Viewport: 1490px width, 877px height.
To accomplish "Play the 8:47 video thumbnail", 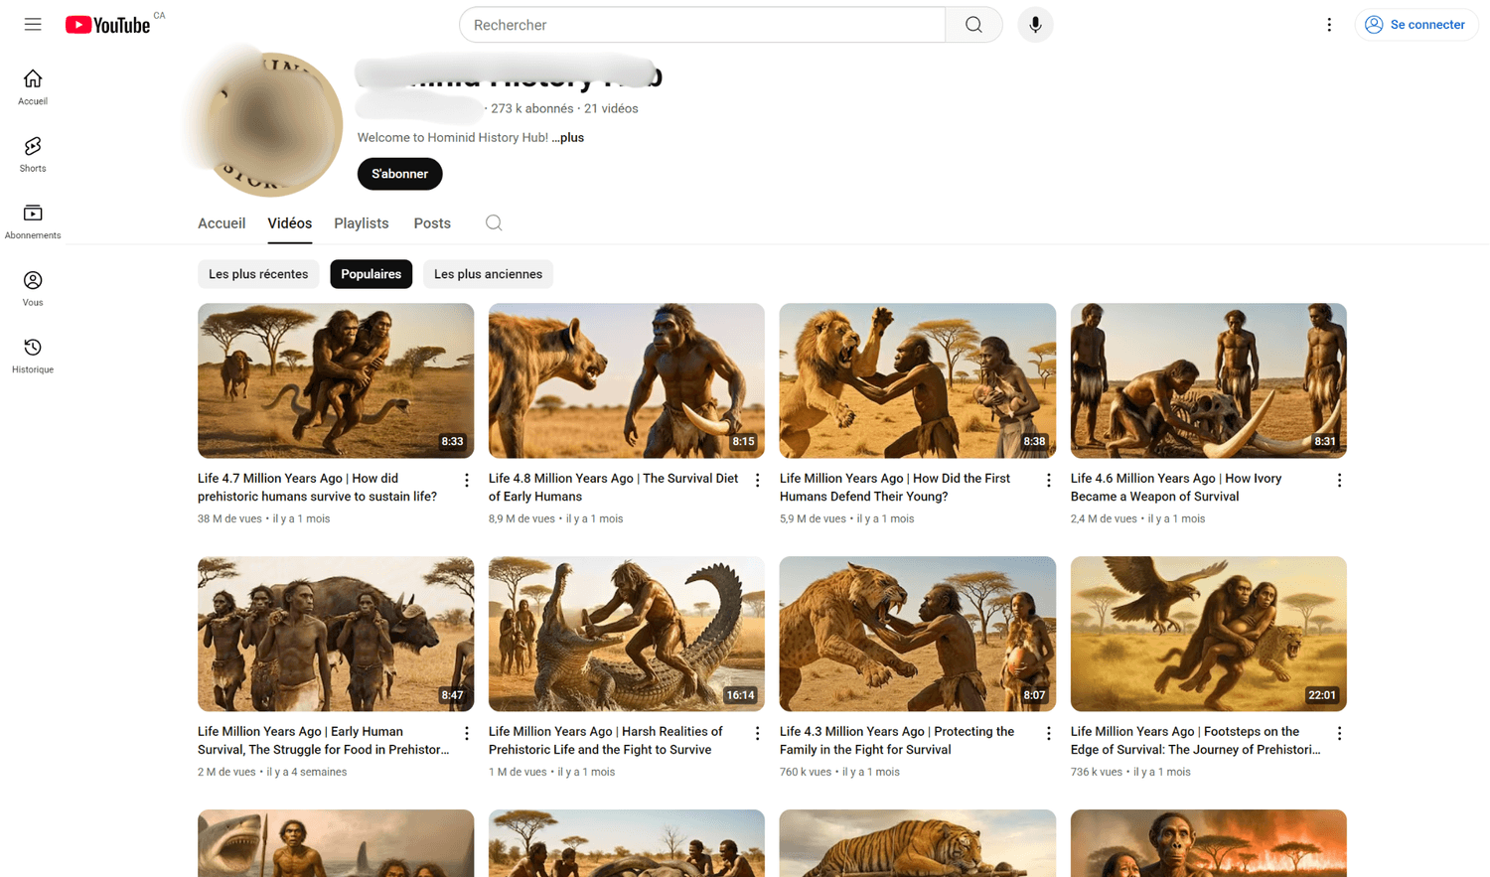I will (336, 634).
